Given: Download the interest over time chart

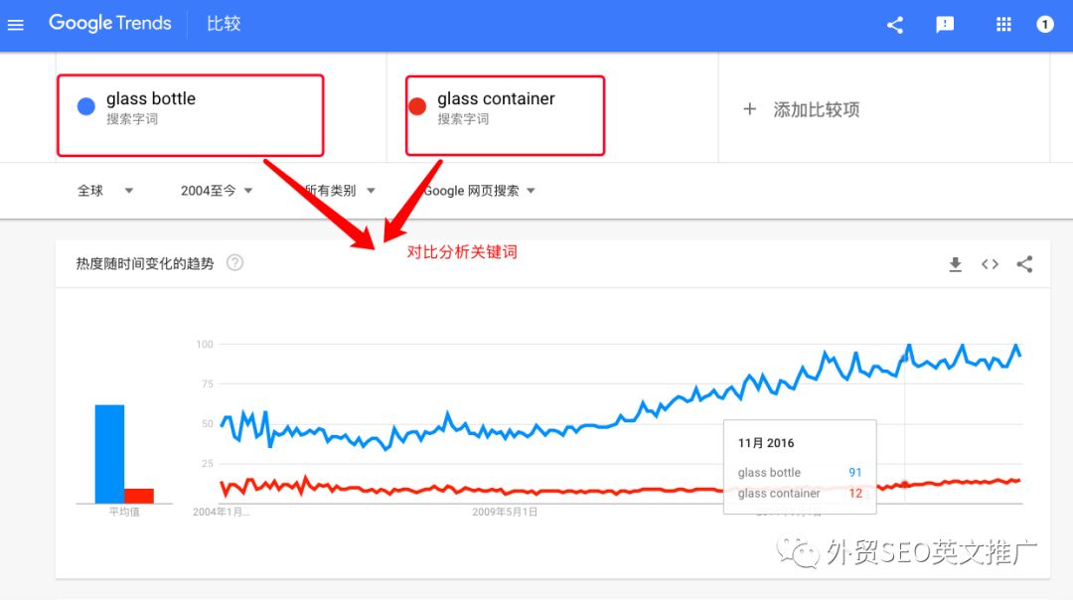Looking at the screenshot, I should pyautogui.click(x=955, y=264).
